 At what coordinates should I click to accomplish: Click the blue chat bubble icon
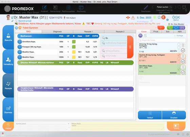point(176,28)
